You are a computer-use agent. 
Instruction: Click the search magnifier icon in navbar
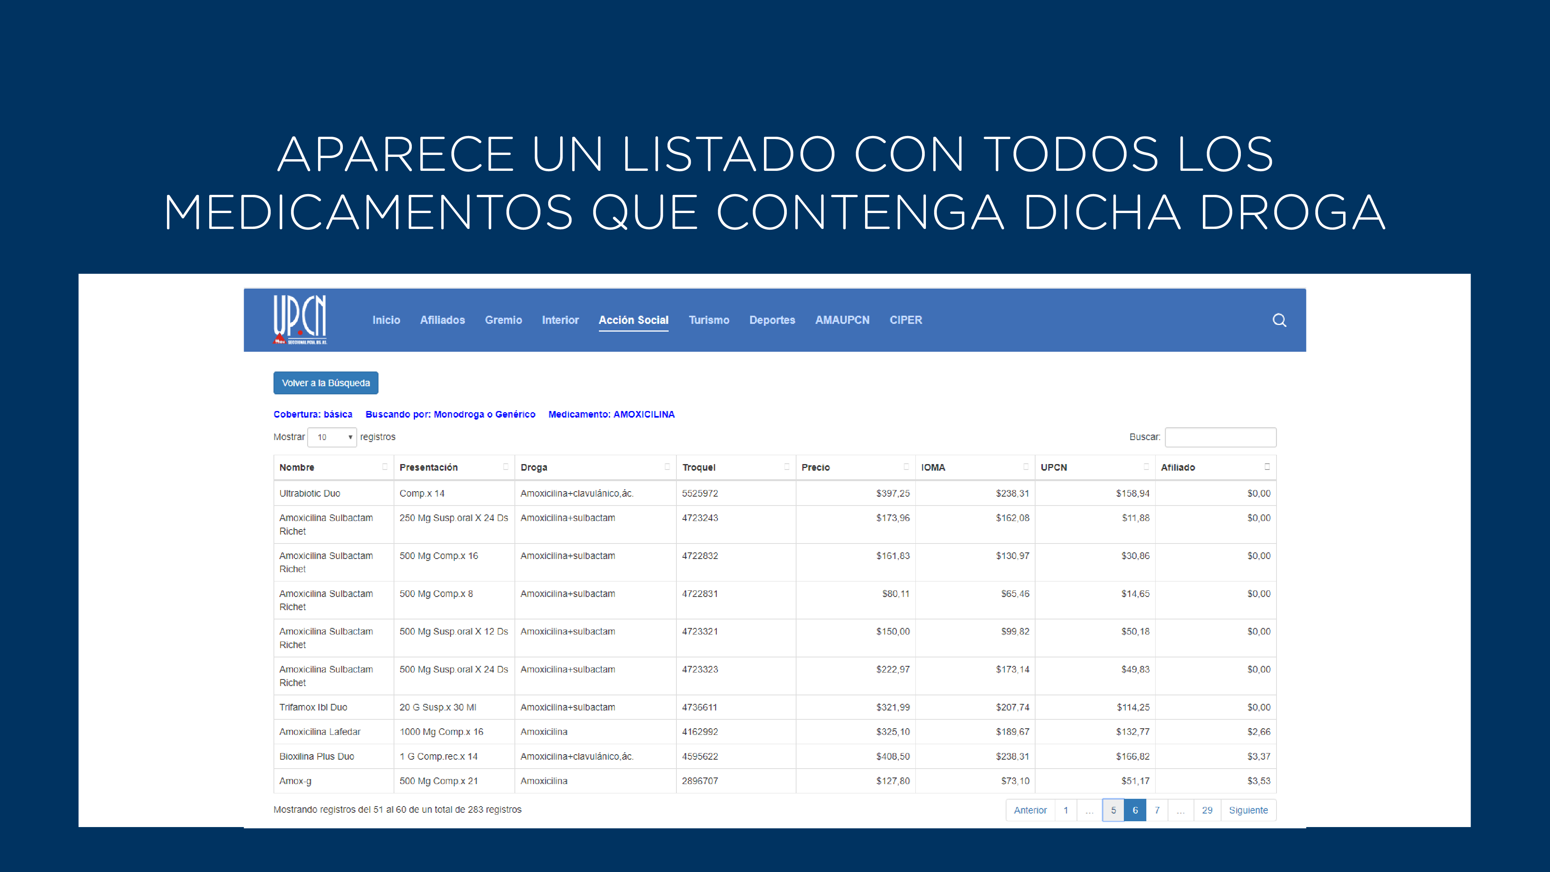click(1279, 320)
